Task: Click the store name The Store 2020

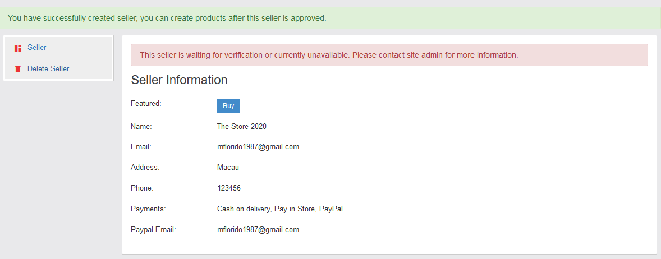Action: tap(242, 127)
